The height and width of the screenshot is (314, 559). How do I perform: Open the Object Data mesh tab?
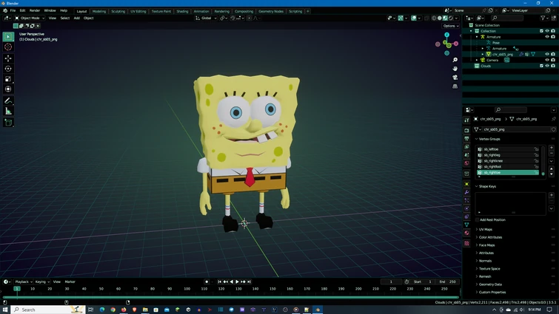point(466,225)
